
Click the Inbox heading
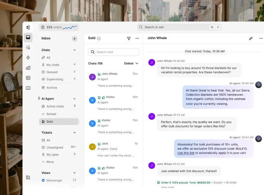pos(46,38)
